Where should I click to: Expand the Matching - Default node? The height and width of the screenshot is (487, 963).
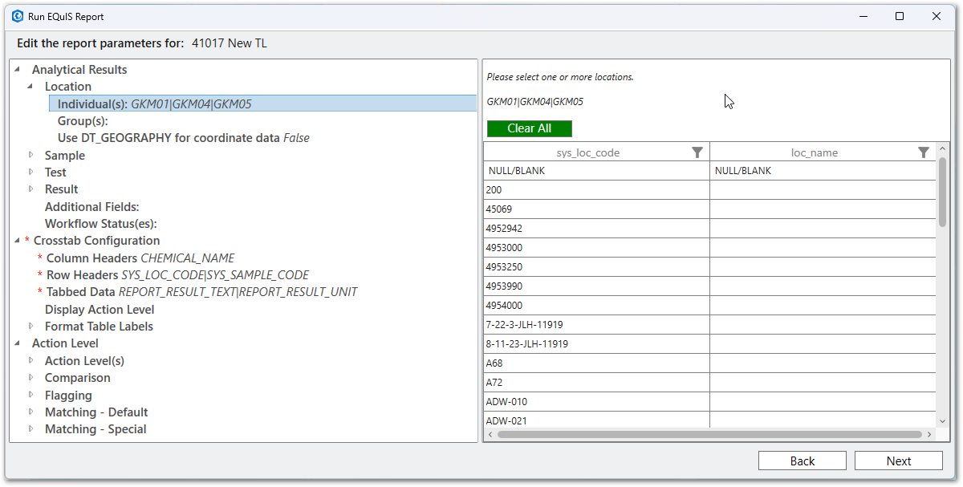(31, 412)
